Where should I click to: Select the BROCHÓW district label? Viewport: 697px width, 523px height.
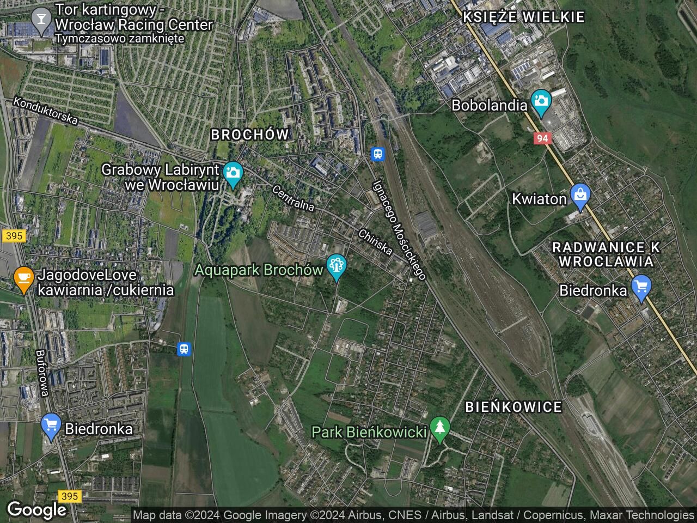click(249, 135)
